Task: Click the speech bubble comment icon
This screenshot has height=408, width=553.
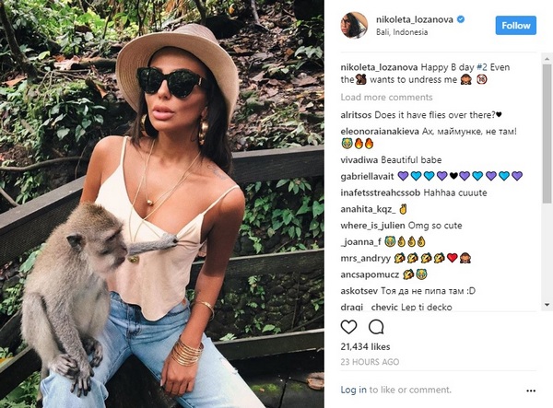Action: 376,327
